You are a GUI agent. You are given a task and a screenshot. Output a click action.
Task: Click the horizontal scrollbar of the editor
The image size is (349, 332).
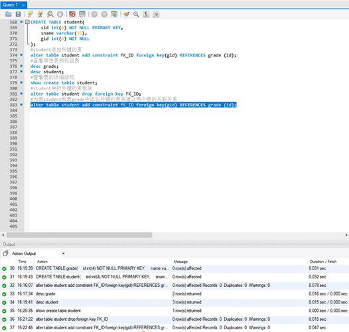(x=80, y=235)
